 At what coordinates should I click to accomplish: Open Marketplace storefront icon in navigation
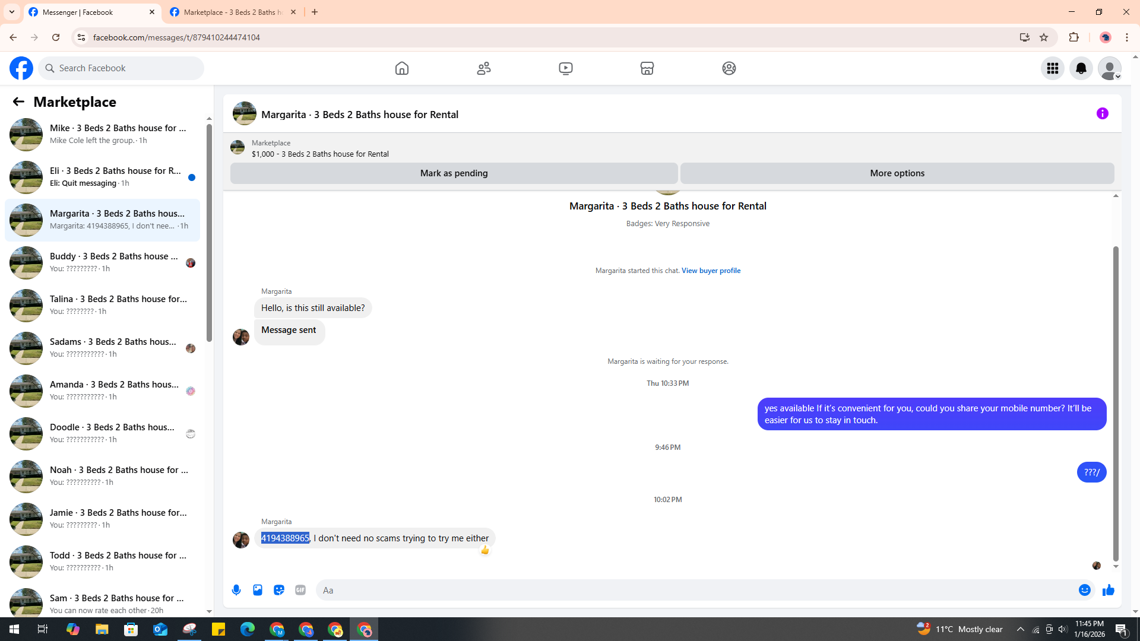click(647, 68)
